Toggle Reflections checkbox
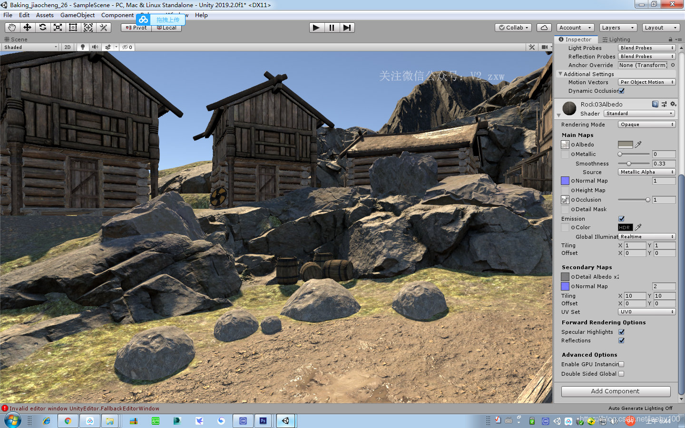This screenshot has width=685, height=428. pos(621,340)
